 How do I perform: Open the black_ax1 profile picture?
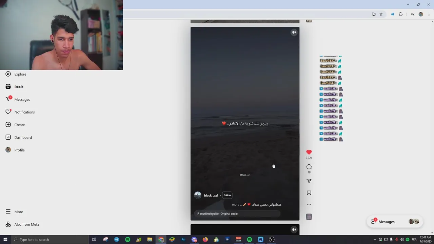click(198, 195)
